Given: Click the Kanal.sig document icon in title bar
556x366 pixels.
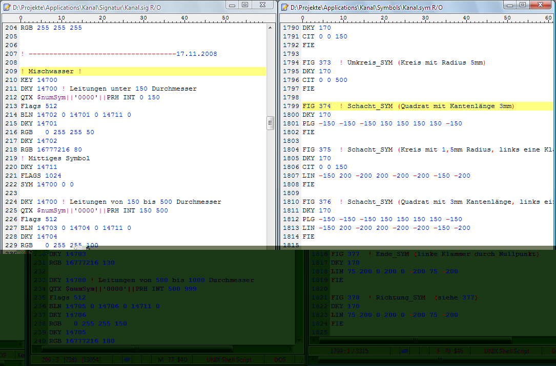Looking at the screenshot, I should [7, 6].
